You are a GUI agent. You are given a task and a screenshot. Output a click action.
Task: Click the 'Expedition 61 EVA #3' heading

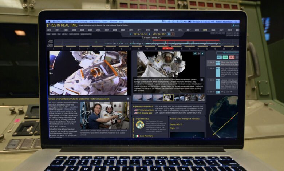point(143,106)
